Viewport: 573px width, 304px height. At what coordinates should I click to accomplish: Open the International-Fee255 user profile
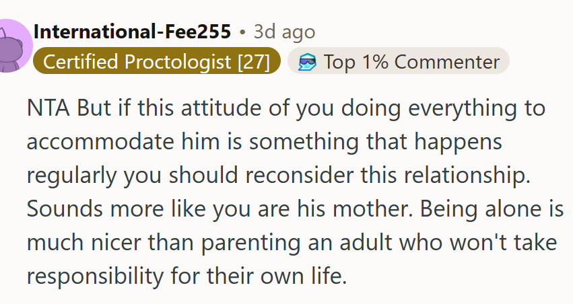tap(132, 32)
